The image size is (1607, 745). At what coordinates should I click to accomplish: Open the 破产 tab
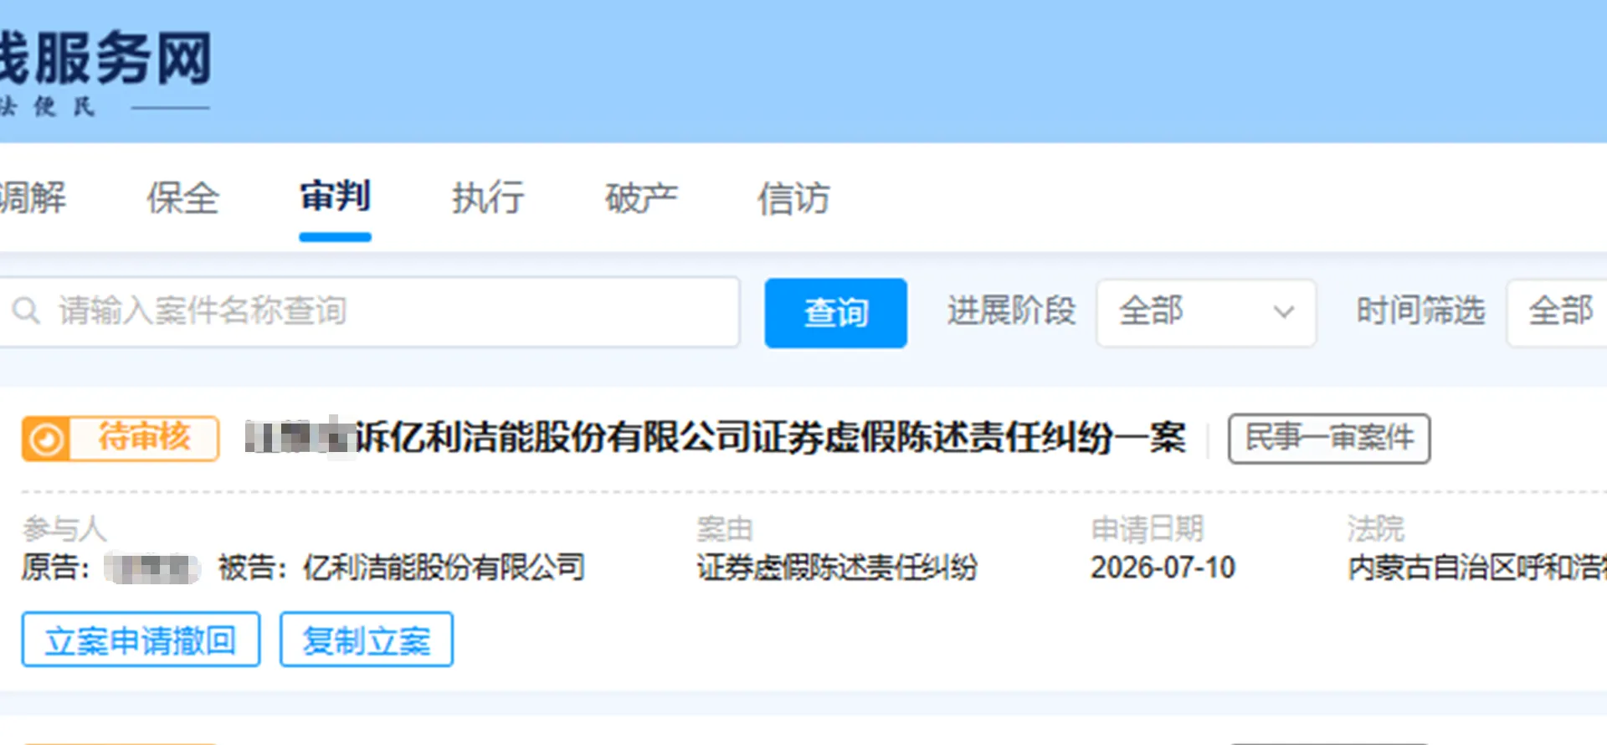tap(640, 198)
